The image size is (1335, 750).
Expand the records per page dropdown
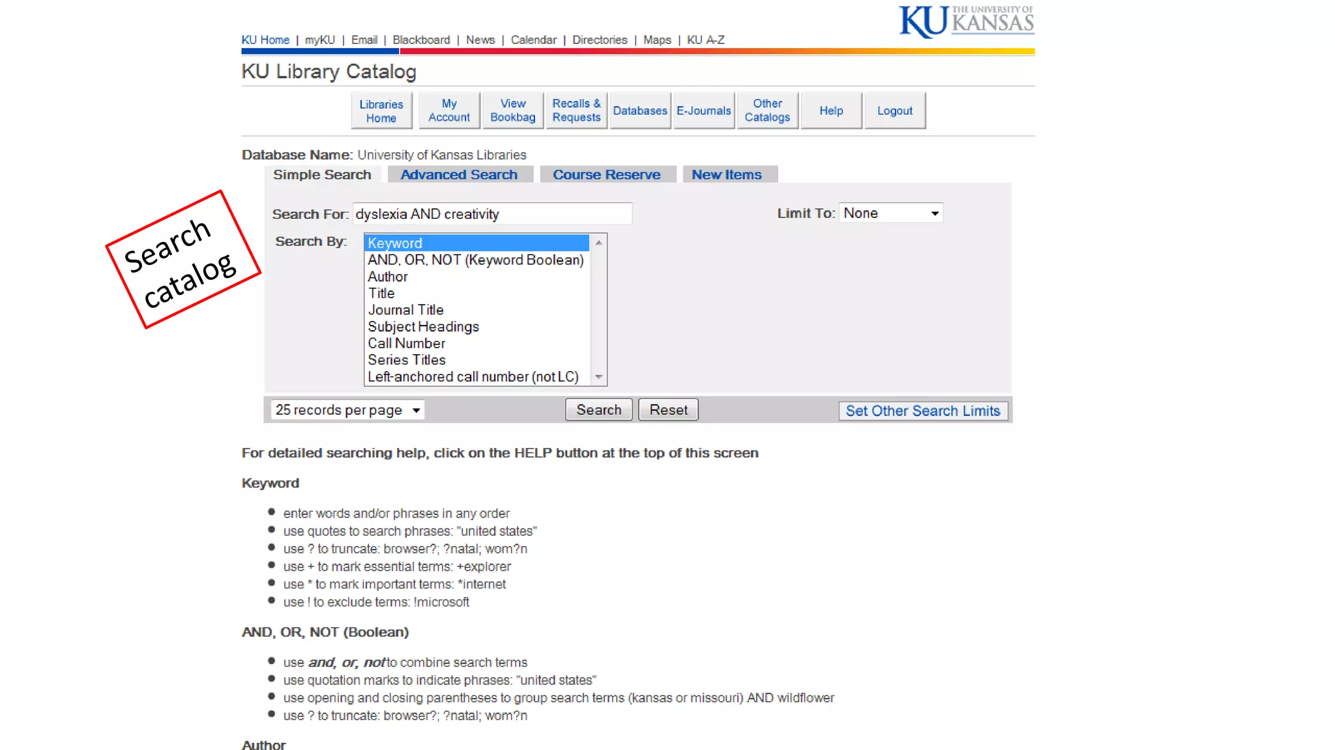[x=347, y=410]
